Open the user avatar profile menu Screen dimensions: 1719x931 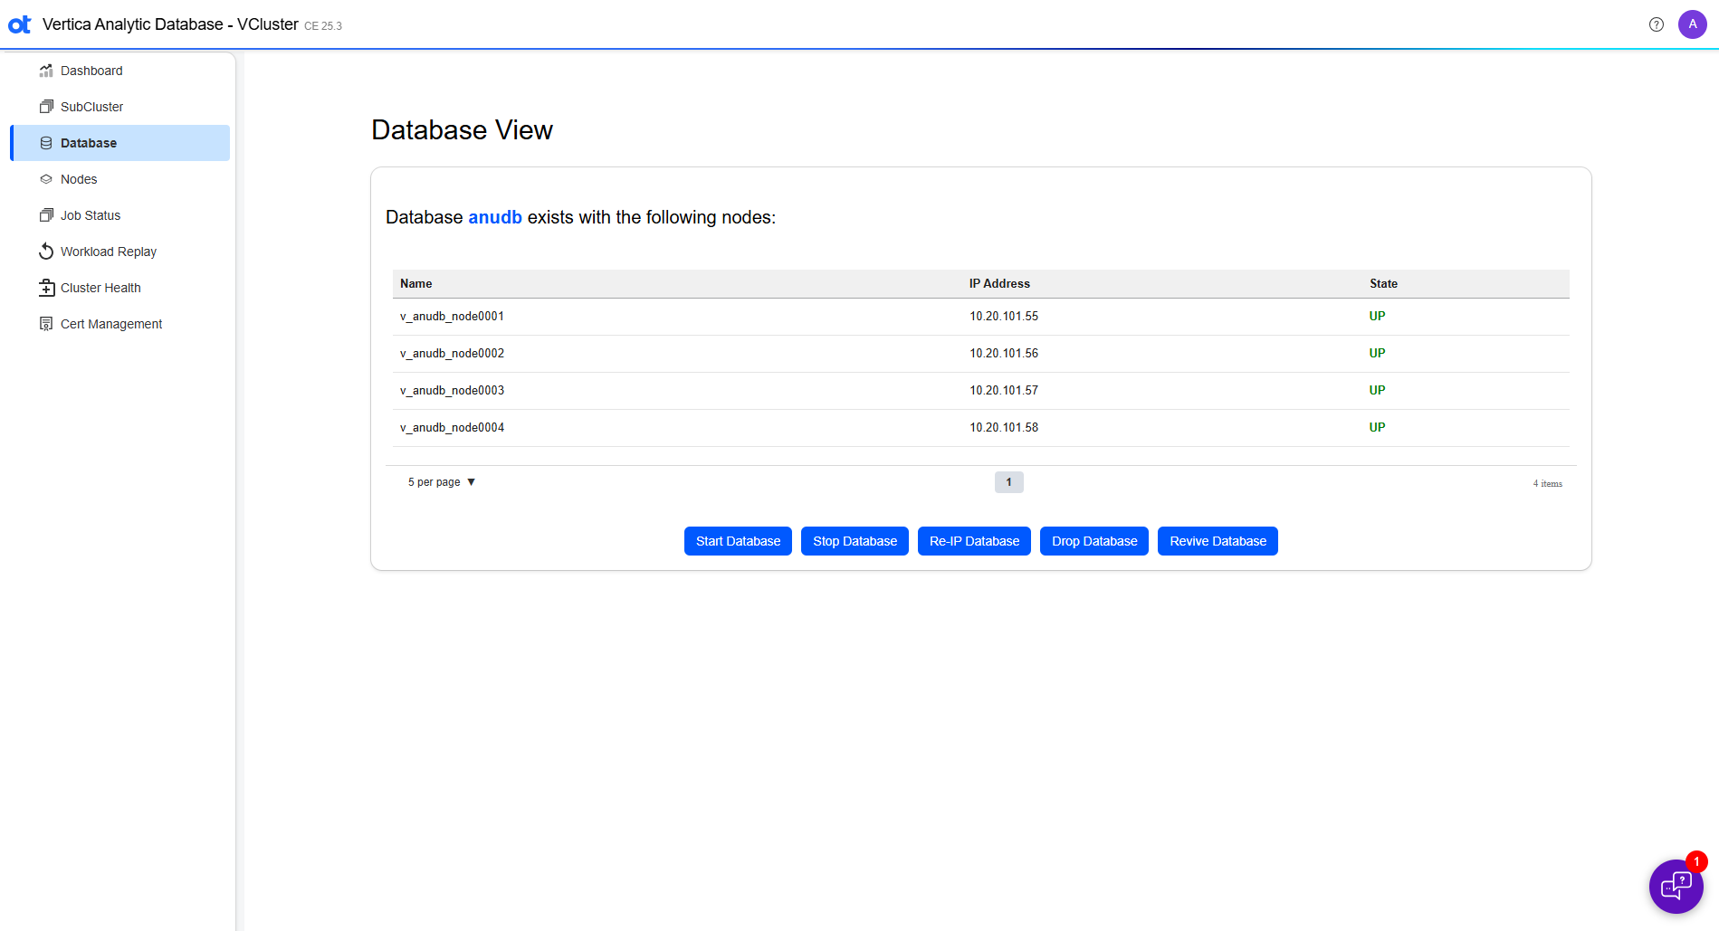pyautogui.click(x=1692, y=24)
